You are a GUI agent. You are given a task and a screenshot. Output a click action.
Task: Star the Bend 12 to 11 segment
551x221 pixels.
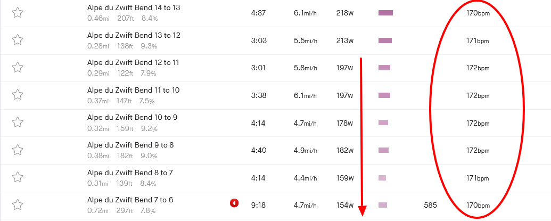coord(18,67)
